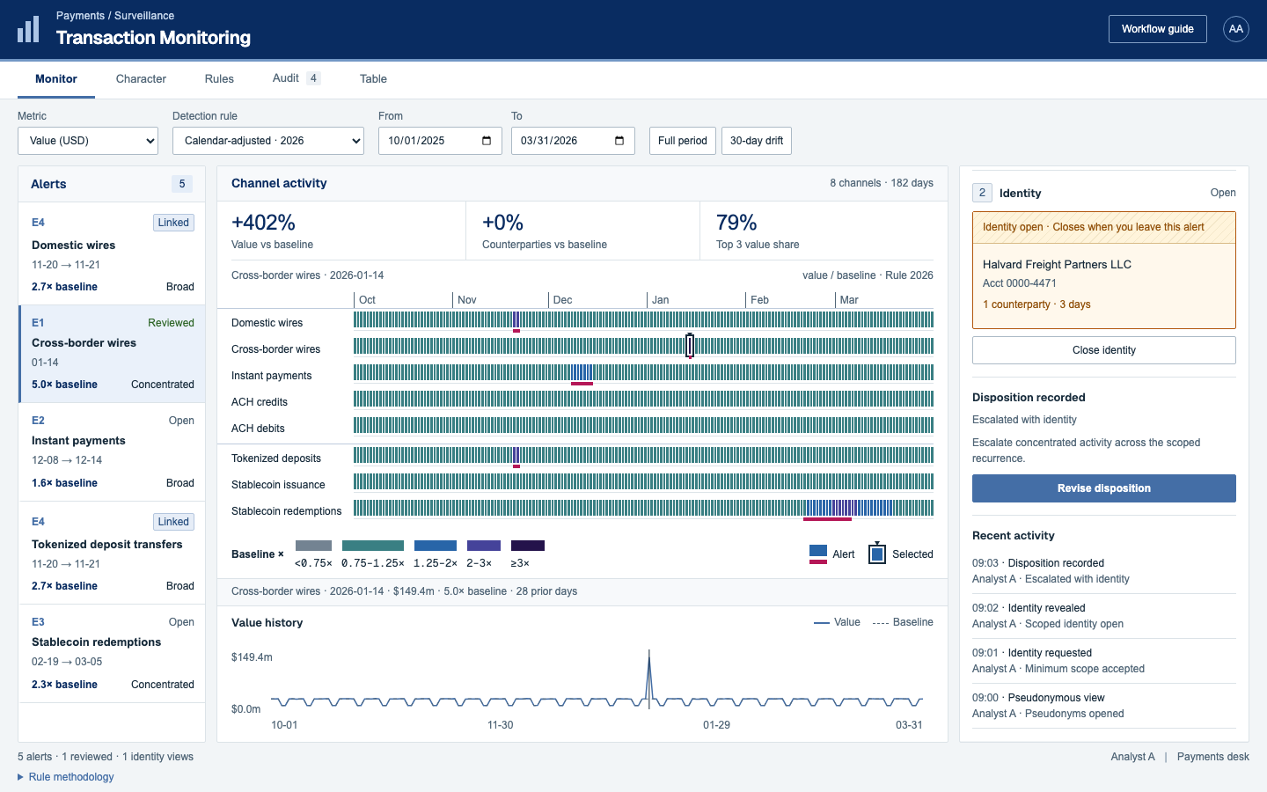Viewport: 1267px width, 792px height.
Task: Switch to the Monitor tab
Action: [x=56, y=79]
